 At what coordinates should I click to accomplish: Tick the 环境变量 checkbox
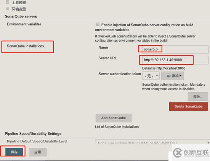[x=8, y=9]
